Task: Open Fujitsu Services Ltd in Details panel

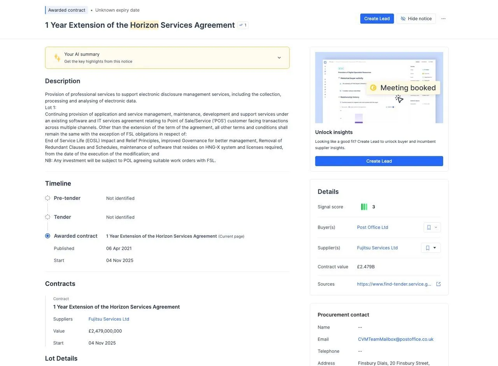Action: pyautogui.click(x=377, y=248)
